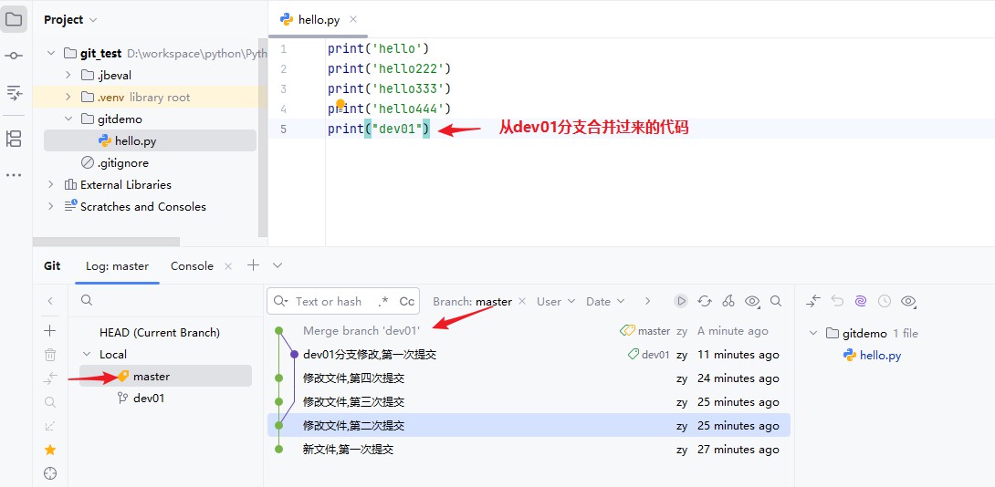Refresh the Git log
This screenshot has width=995, height=487.
coord(705,301)
